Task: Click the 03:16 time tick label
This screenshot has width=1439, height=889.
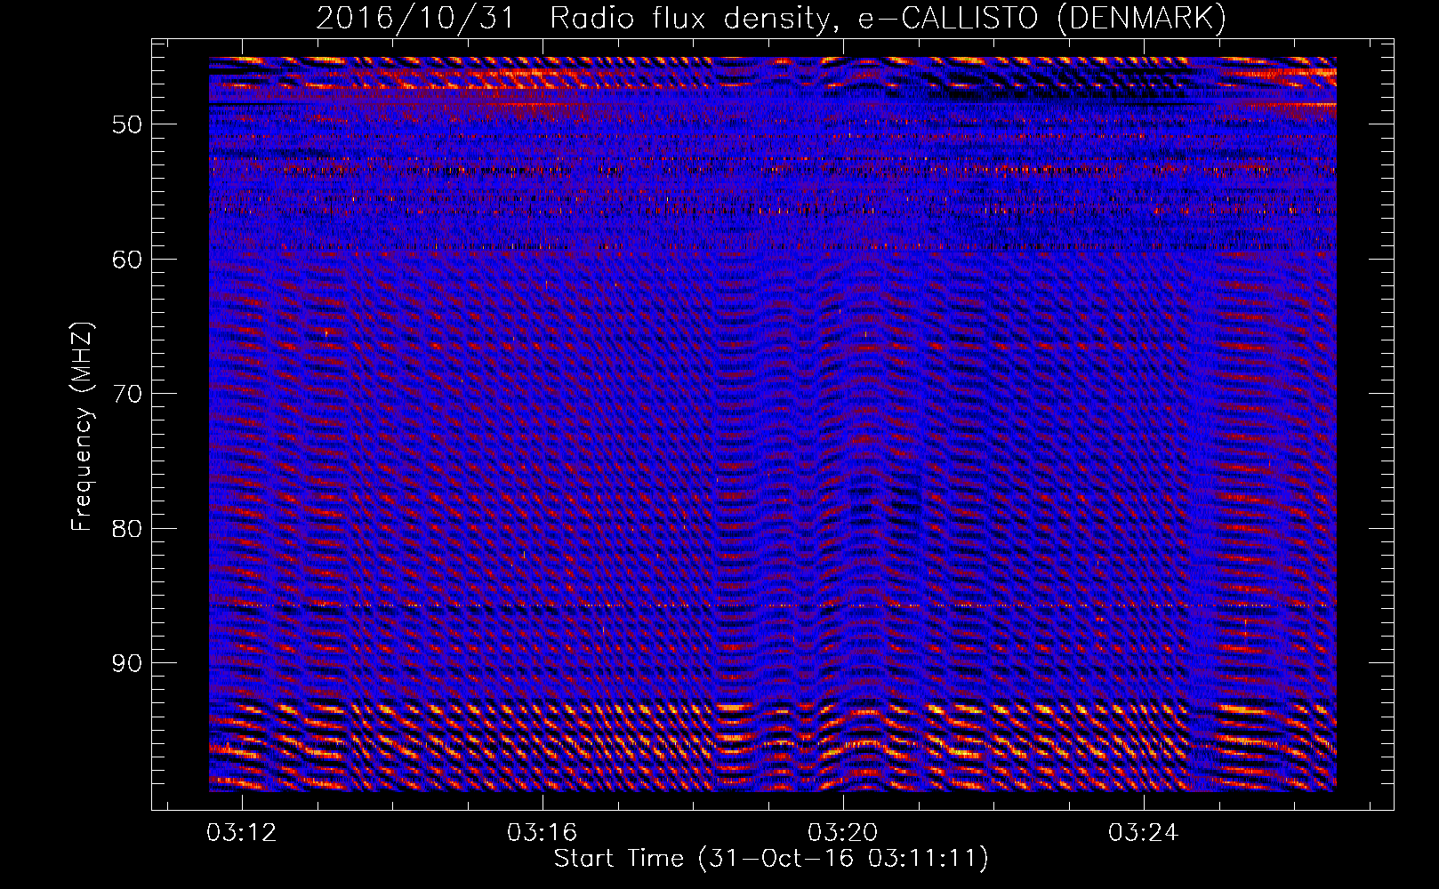Action: click(543, 833)
